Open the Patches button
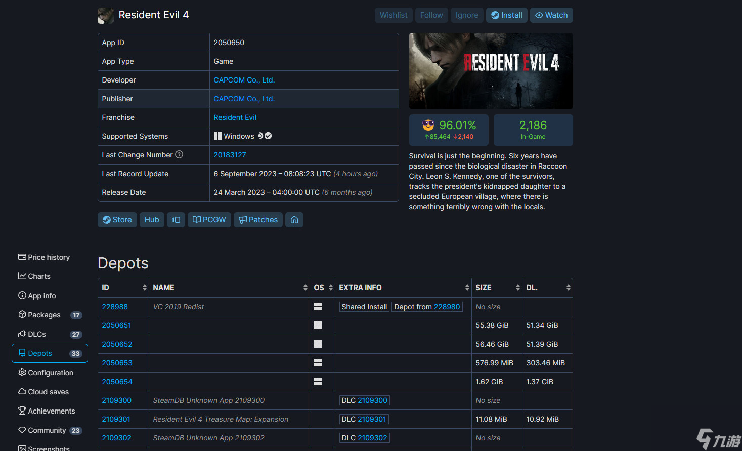 click(x=258, y=220)
